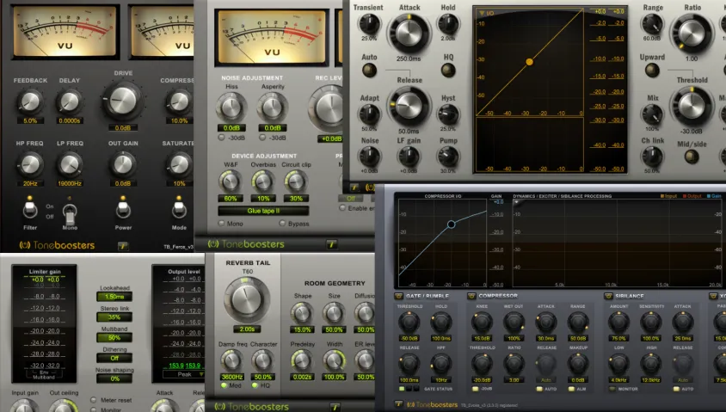The width and height of the screenshot is (726, 412).
Task: Enable the Bypass radio in tape plugin
Action: (282, 223)
